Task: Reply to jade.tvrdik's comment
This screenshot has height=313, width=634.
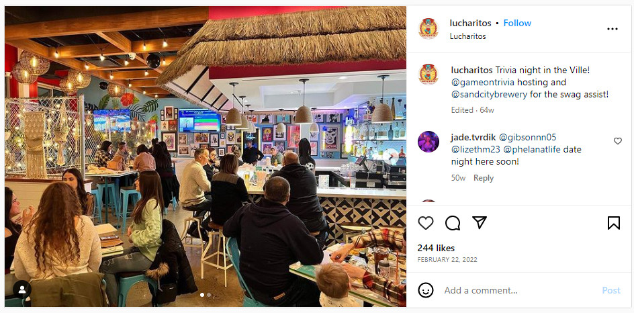Action: 483,178
